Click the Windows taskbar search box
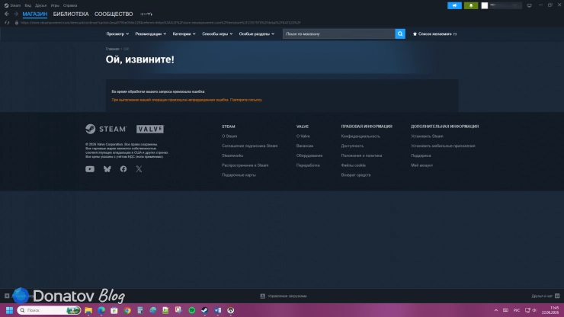 49,310
